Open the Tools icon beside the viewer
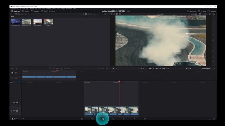Viewport: 225px width, 126px height. pyautogui.click(x=117, y=69)
